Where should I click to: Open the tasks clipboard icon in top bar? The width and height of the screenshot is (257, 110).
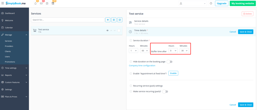click(x=47, y=3)
